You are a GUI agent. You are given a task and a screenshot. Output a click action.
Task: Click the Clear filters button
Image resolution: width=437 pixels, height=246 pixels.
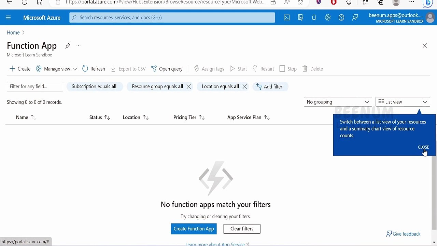coord(242,229)
